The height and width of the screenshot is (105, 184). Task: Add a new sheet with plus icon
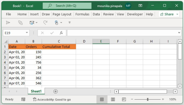click(x=55, y=91)
